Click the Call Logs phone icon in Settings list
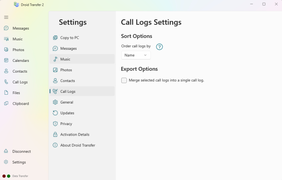The height and width of the screenshot is (180, 282). pos(55,91)
